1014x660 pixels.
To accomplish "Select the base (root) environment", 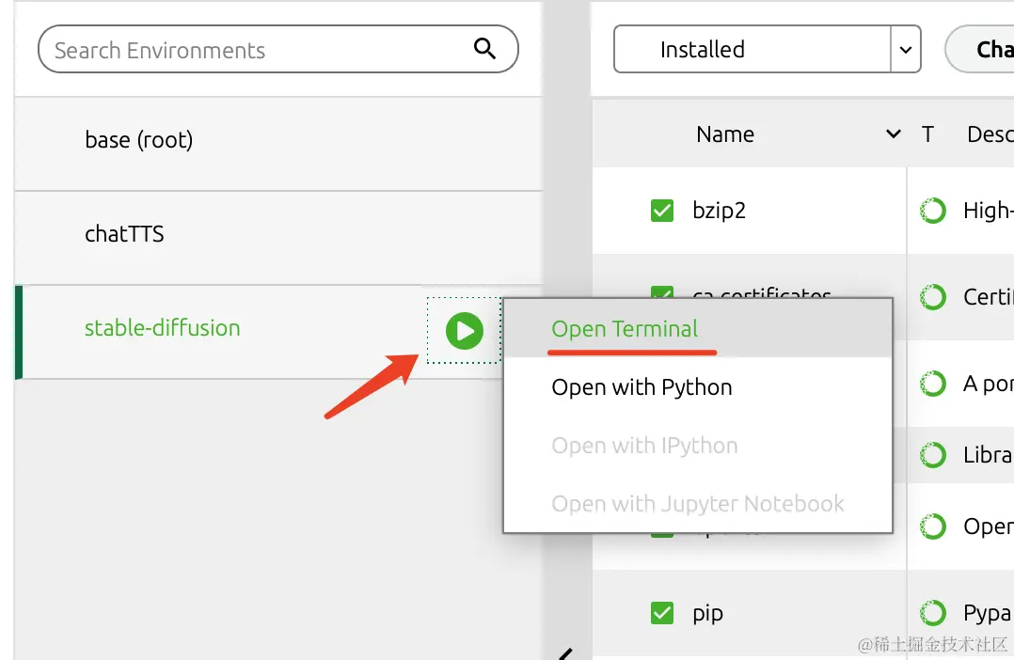I will (x=139, y=140).
